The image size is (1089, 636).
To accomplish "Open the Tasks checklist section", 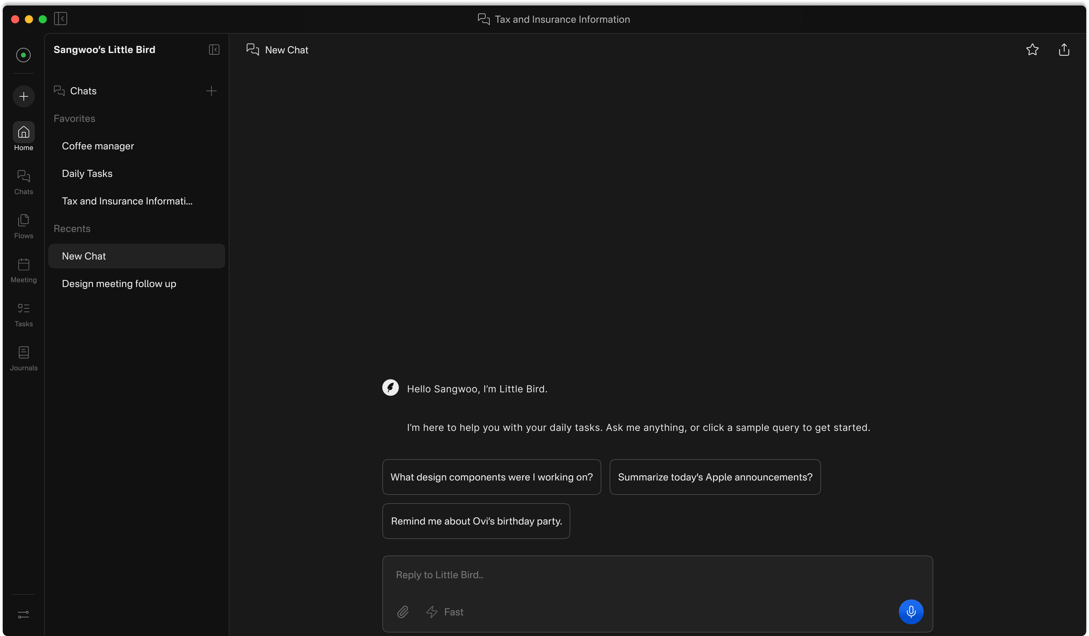I will 23,314.
